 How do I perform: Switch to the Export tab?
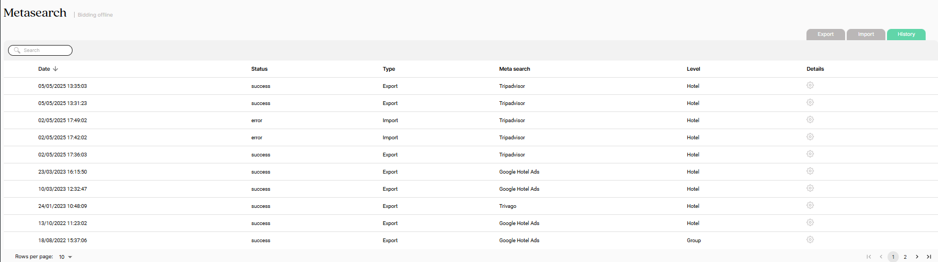click(x=826, y=34)
